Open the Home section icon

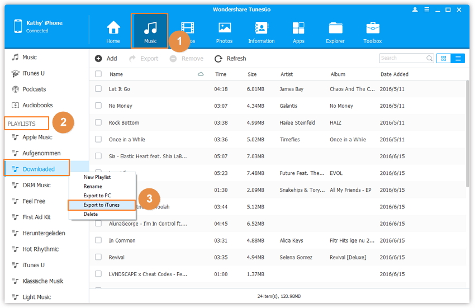point(113,28)
